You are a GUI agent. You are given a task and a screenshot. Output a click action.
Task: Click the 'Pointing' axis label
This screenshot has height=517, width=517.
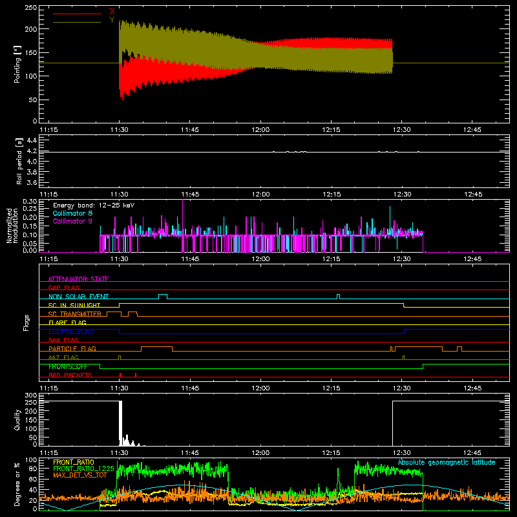[17, 64]
